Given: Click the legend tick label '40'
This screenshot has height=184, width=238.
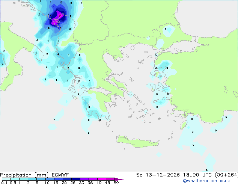Looking at the screenshot, I should click(x=99, y=182).
